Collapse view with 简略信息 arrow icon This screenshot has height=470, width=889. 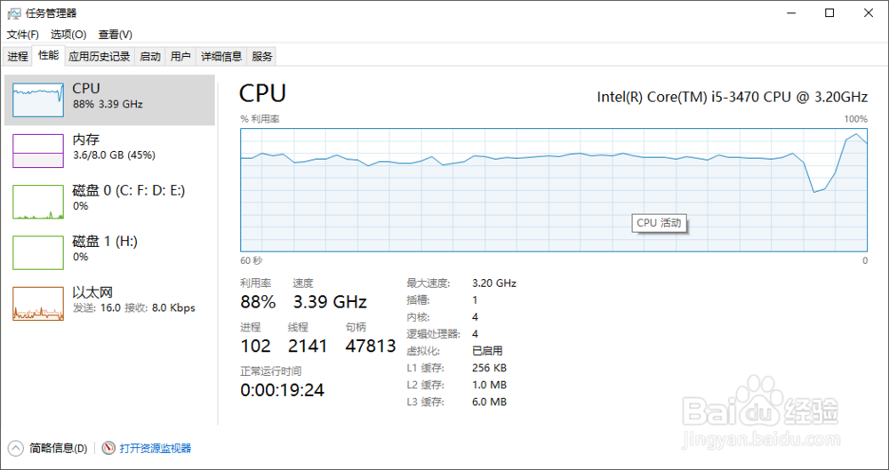pyautogui.click(x=16, y=449)
